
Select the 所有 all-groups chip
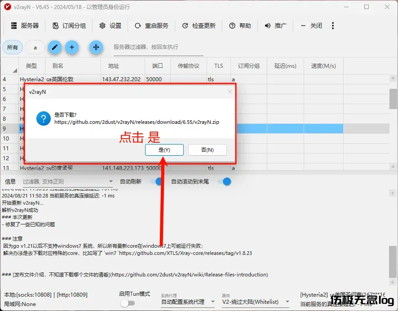pos(13,48)
